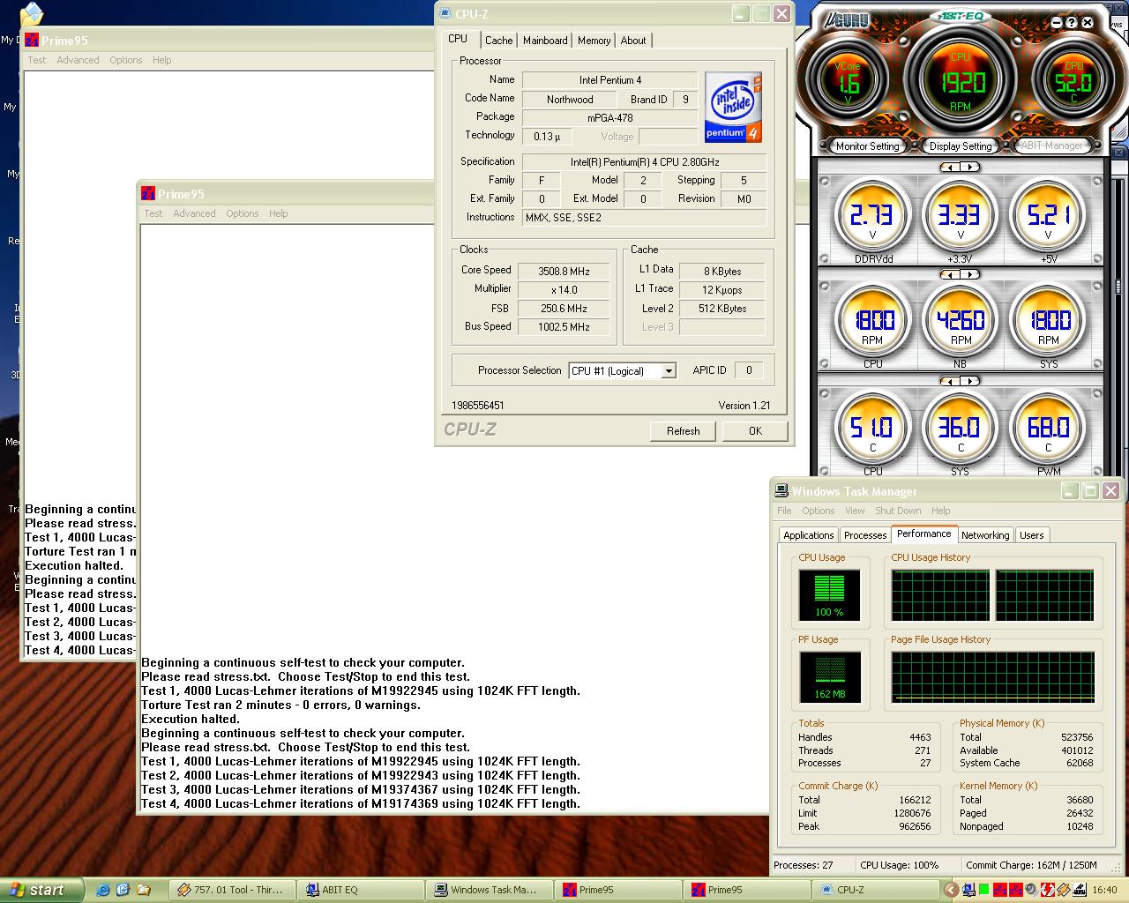Open Advanced menu in front Prime95 window
The width and height of the screenshot is (1129, 903).
pos(194,213)
